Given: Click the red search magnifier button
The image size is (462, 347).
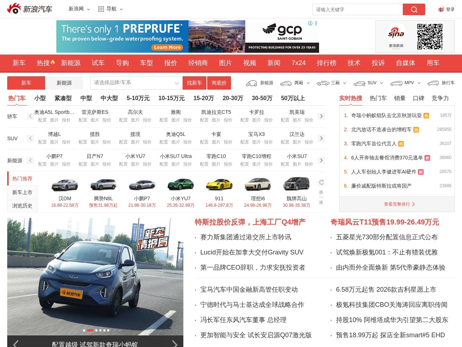Looking at the screenshot, I should click(x=414, y=9).
